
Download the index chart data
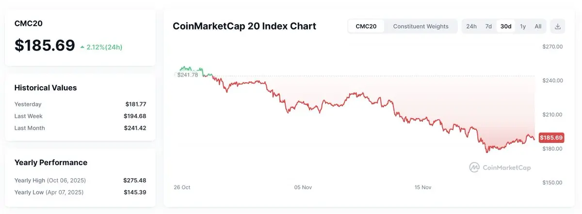click(x=558, y=26)
